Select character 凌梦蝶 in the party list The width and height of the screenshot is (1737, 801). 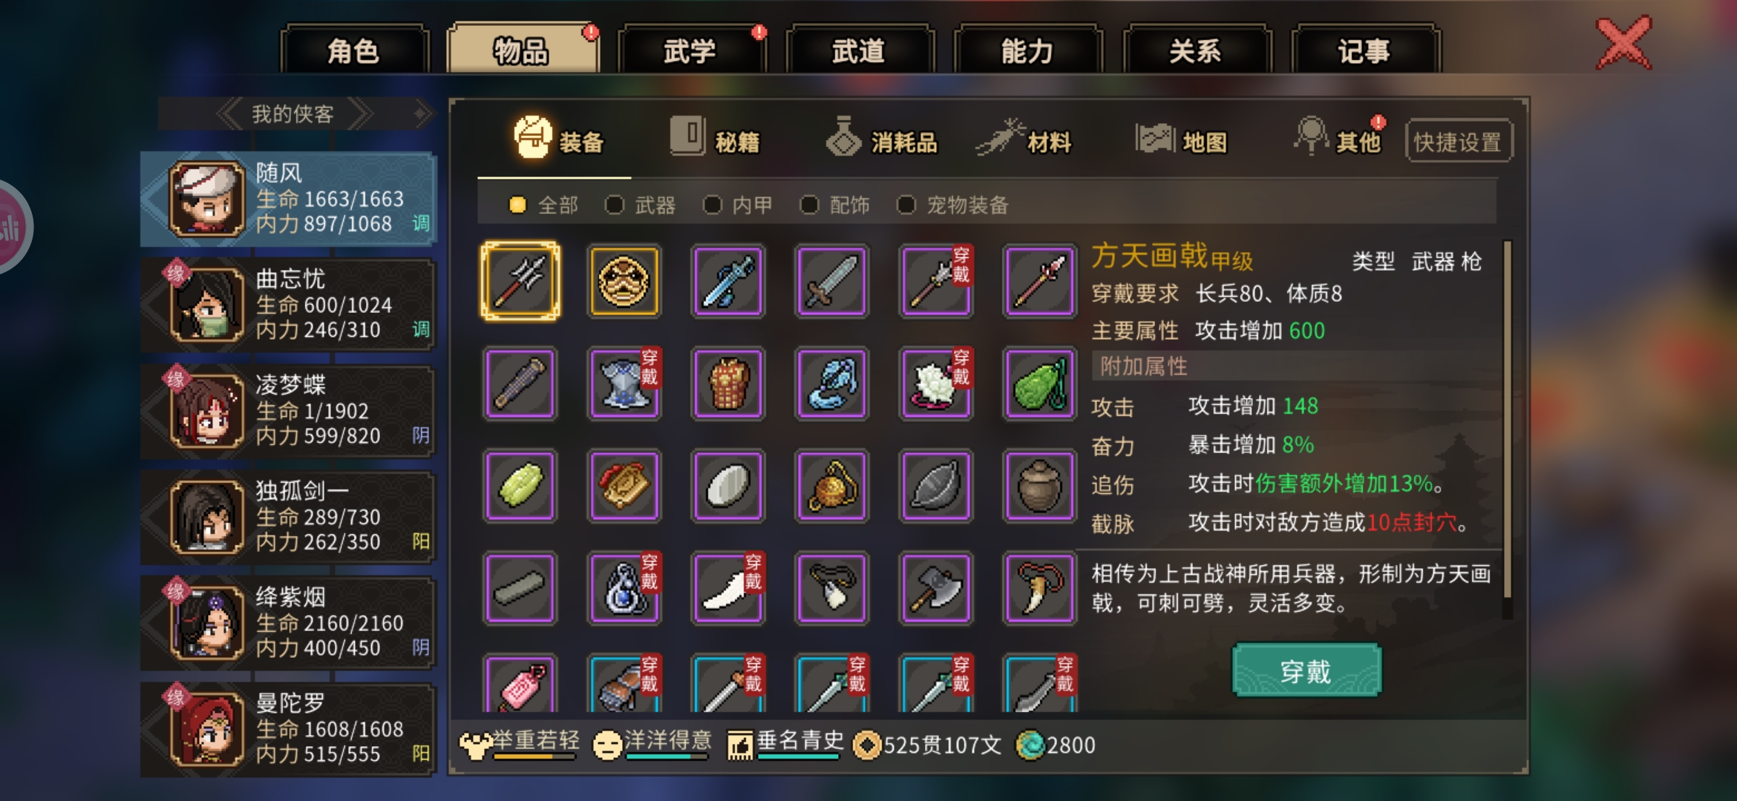pos(288,410)
